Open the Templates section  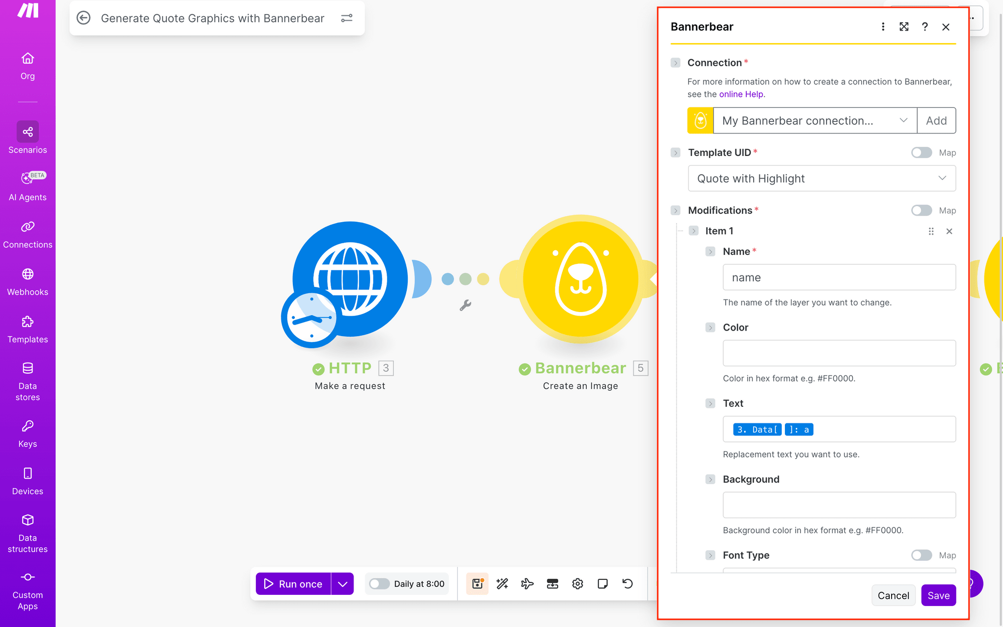28,328
